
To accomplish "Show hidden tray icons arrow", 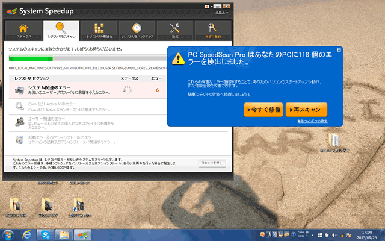I will pyautogui.click(x=312, y=236).
